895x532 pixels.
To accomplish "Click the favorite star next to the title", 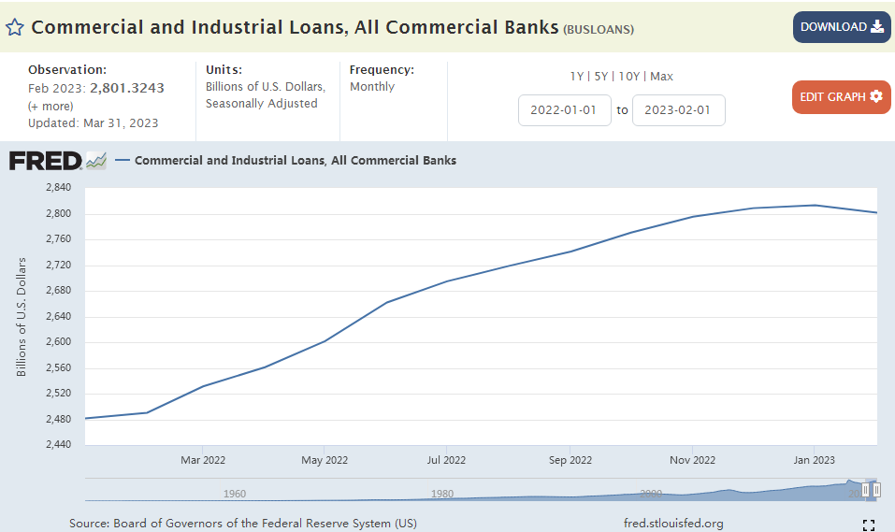I will (15, 27).
